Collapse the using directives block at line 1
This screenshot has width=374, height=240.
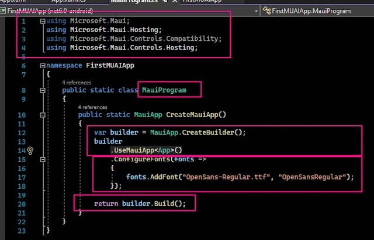[x=43, y=21]
